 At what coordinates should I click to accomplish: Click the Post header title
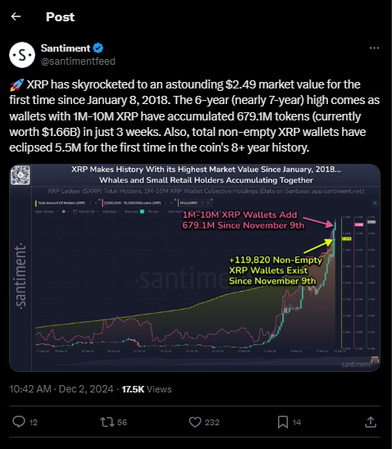[x=60, y=17]
